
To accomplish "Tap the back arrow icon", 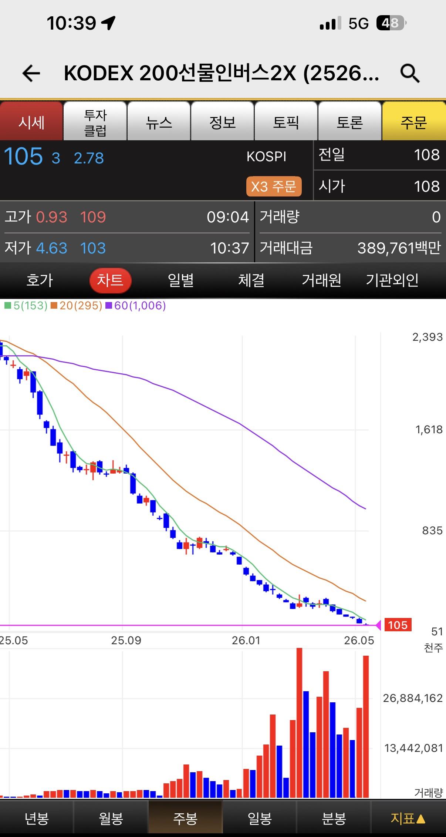I will 31,73.
